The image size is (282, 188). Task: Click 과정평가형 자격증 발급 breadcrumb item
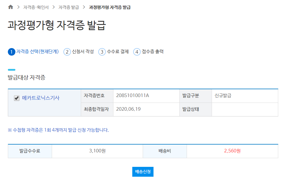coord(110,7)
